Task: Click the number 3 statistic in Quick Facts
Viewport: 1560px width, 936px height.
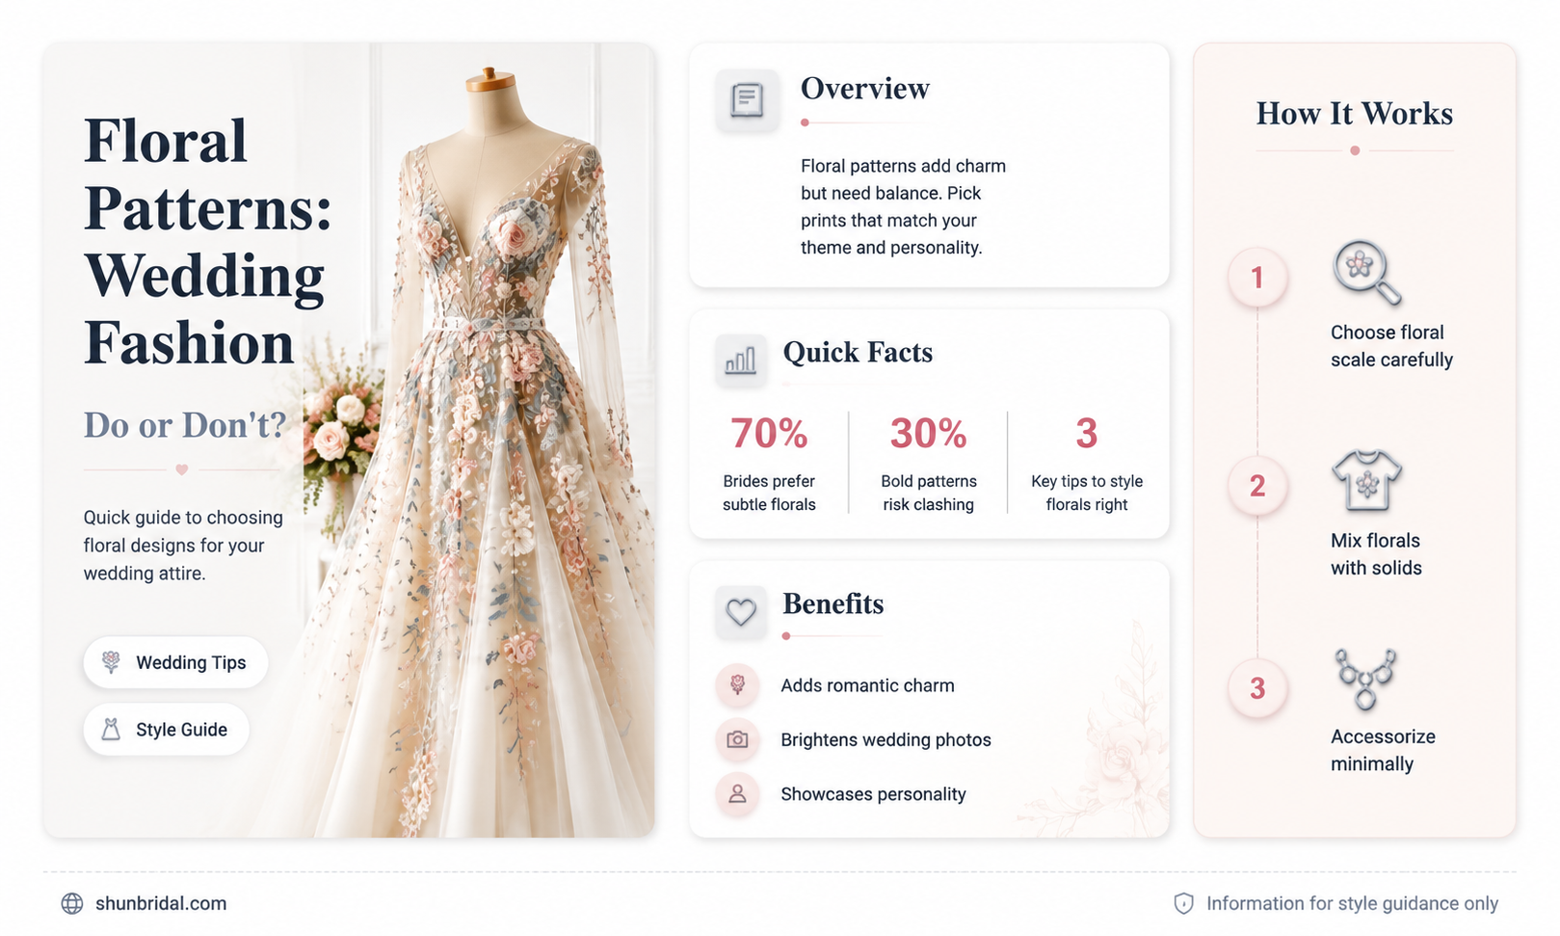Action: (x=1086, y=434)
